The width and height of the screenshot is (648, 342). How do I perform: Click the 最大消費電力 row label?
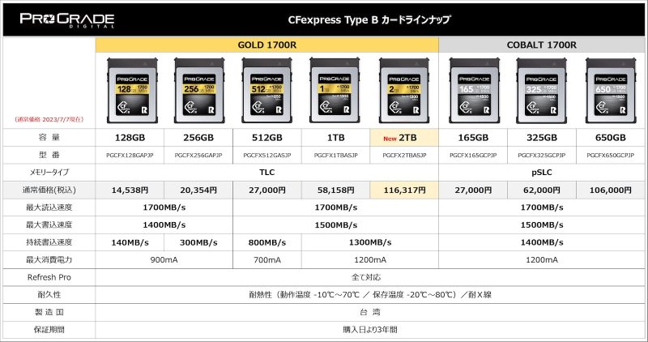(49, 259)
